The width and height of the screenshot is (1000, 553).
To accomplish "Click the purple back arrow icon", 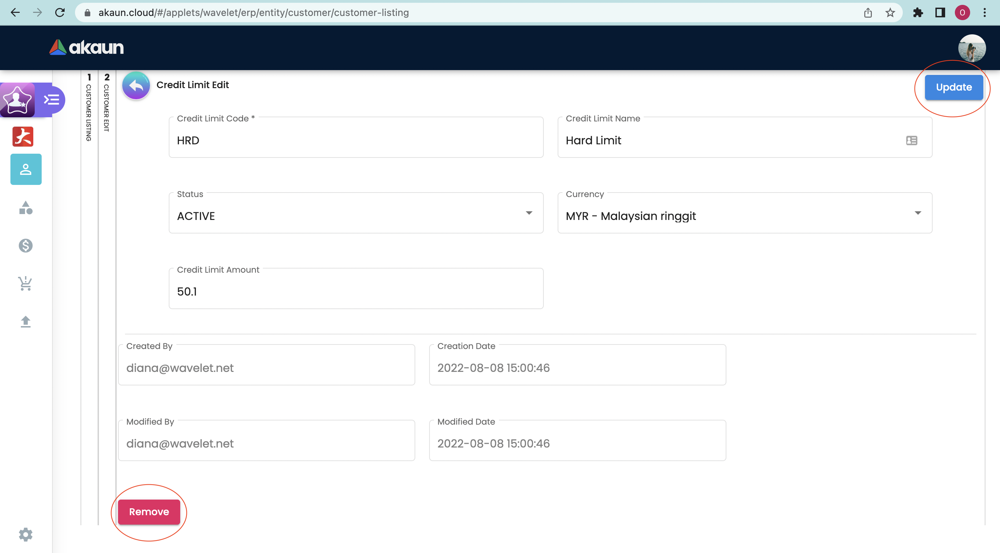I will coord(136,85).
